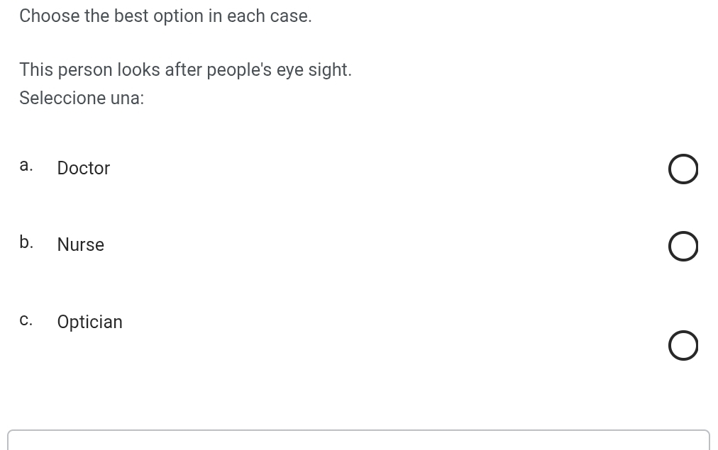Click the word "case." in the instruction

[x=291, y=16]
